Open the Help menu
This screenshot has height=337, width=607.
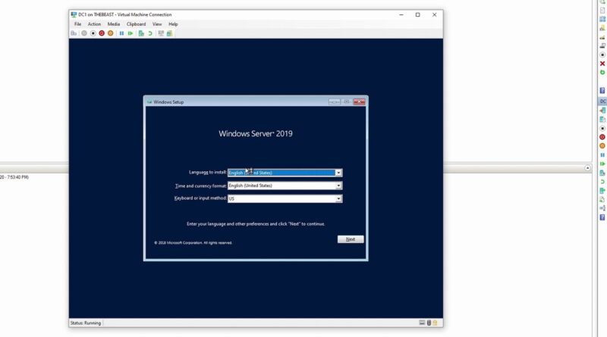coord(173,24)
